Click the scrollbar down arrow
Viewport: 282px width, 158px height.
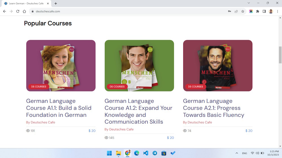pyautogui.click(x=280, y=146)
